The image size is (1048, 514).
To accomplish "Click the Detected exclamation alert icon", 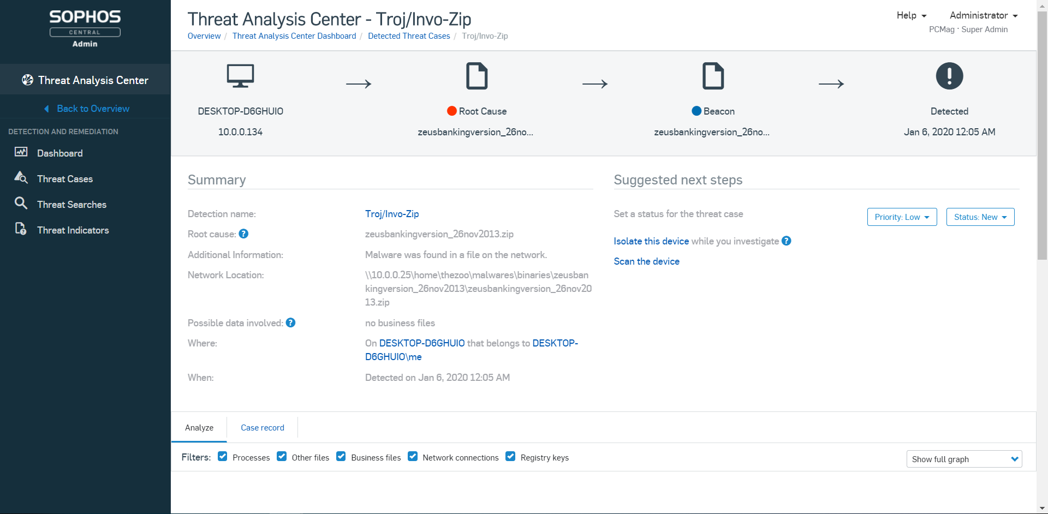I will click(949, 76).
